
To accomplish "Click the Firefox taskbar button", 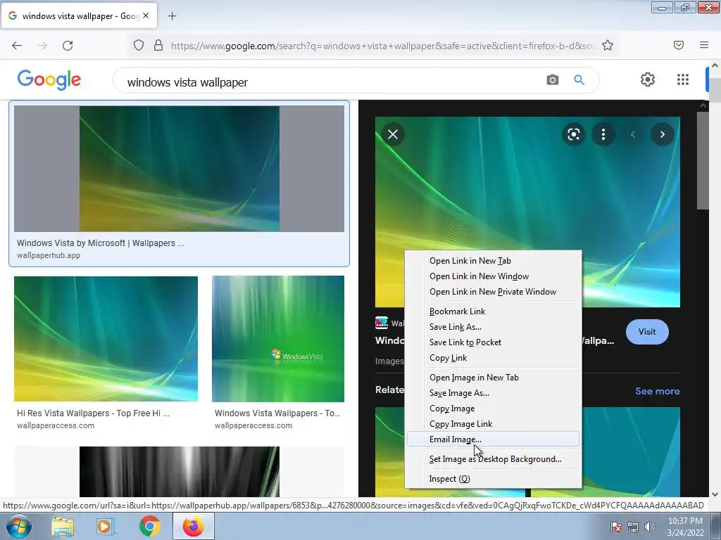I will click(194, 526).
